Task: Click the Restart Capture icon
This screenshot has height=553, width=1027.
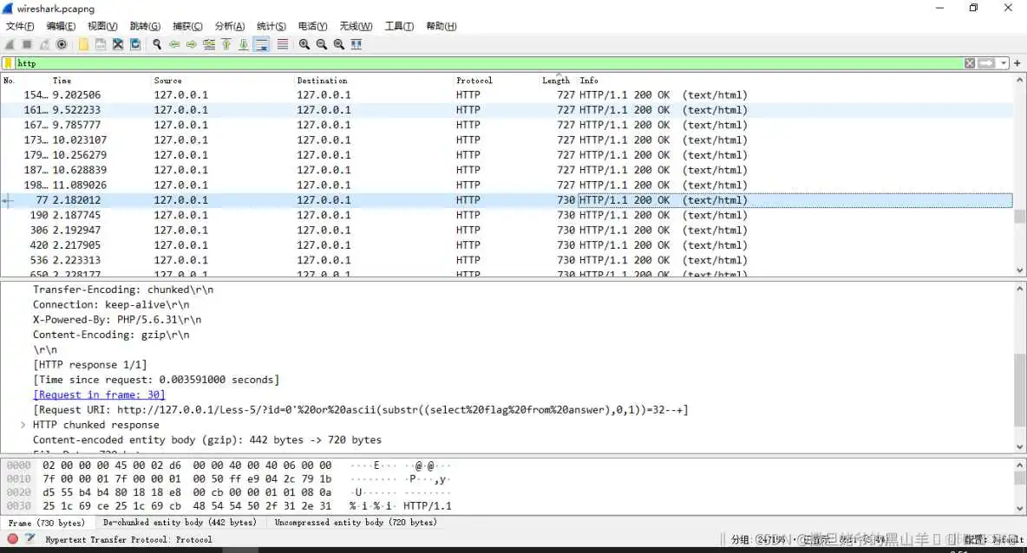Action: pos(44,44)
